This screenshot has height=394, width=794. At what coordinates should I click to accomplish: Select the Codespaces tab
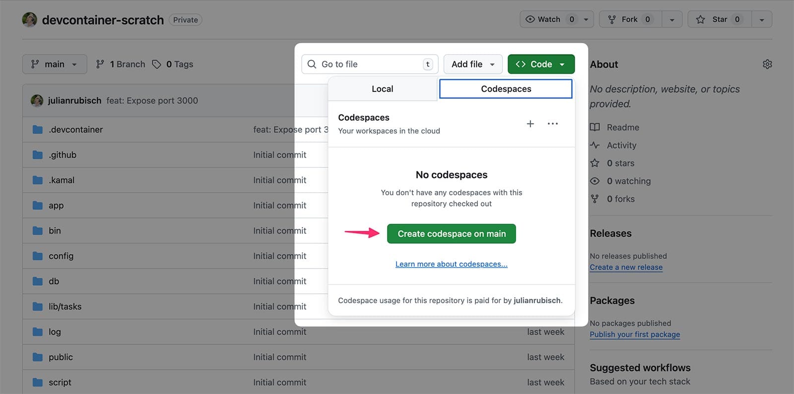click(506, 89)
